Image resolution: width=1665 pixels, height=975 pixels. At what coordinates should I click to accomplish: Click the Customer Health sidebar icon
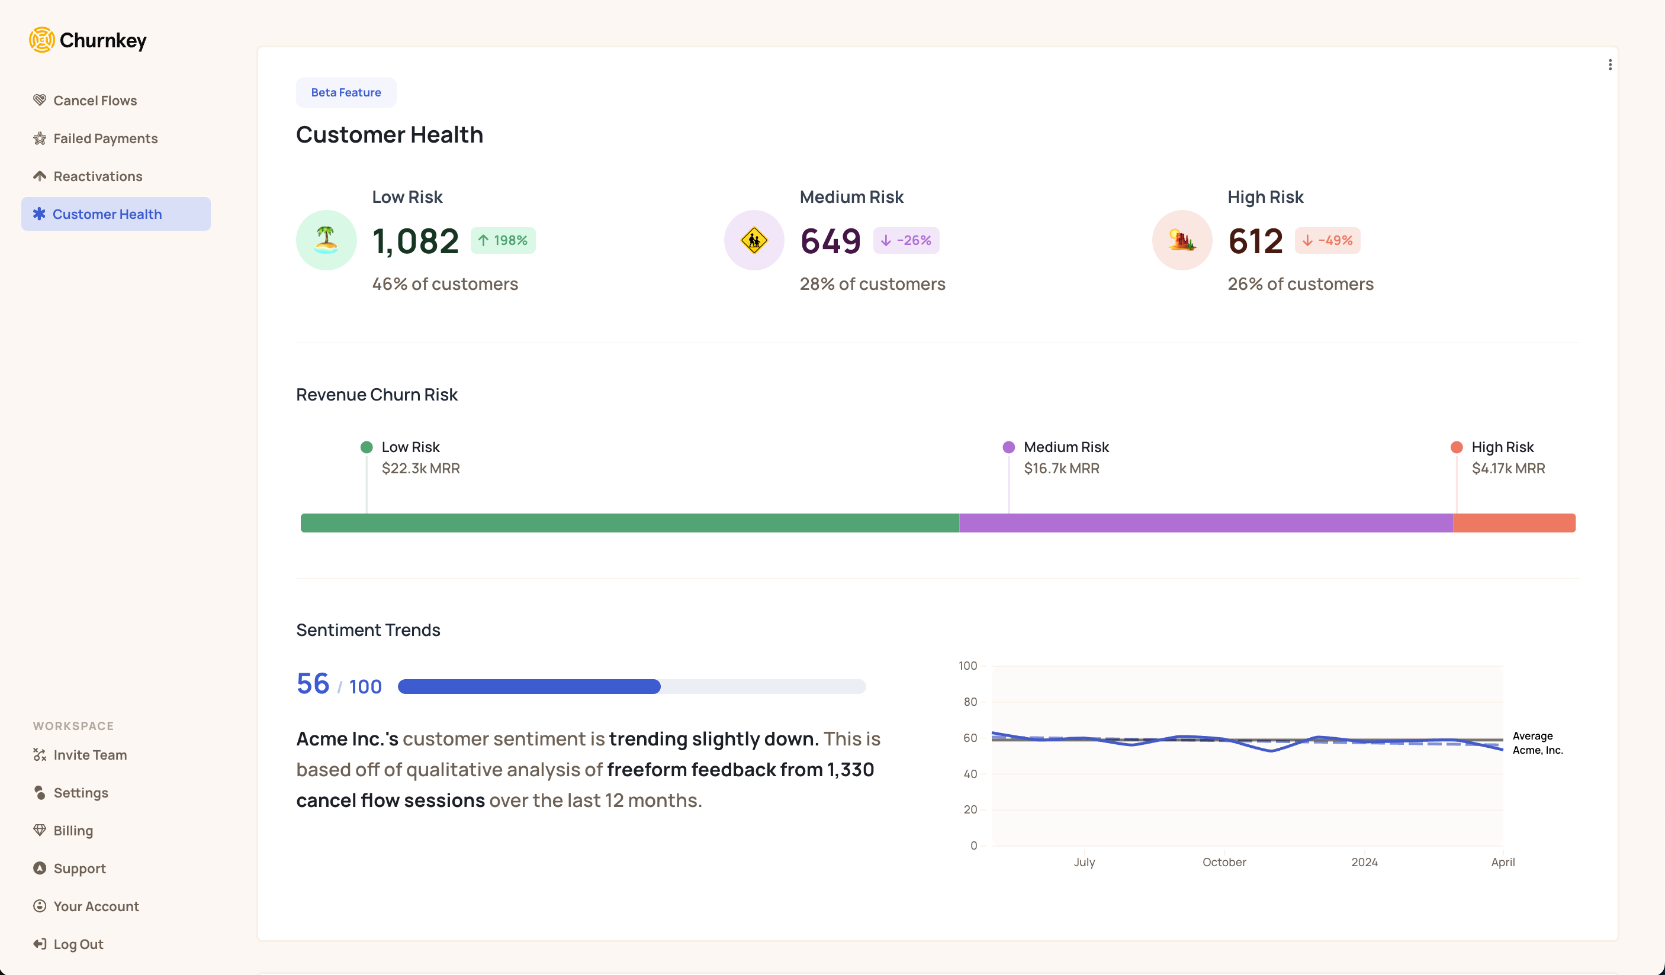click(x=40, y=214)
